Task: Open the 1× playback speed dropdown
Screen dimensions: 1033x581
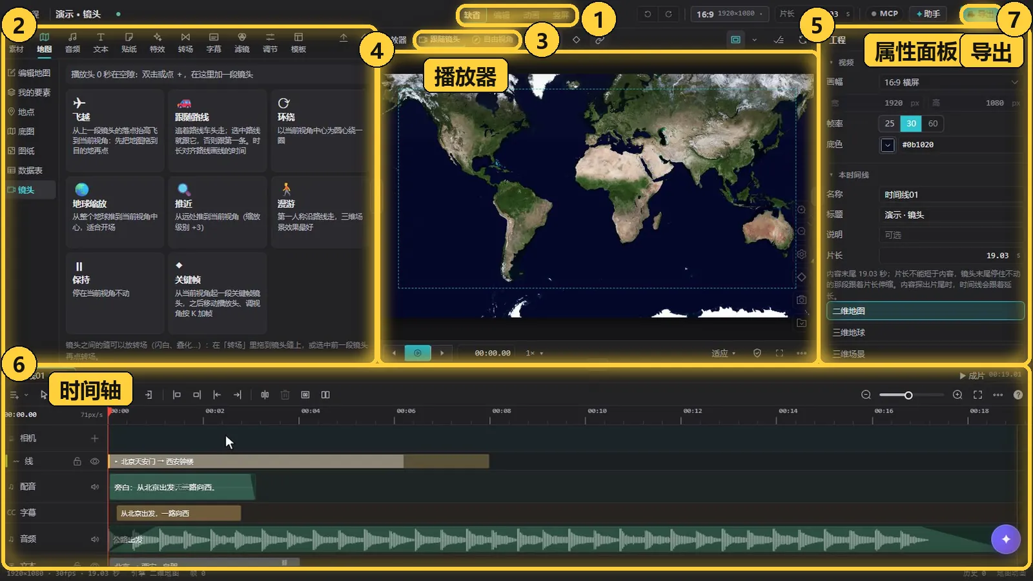Action: pos(534,353)
